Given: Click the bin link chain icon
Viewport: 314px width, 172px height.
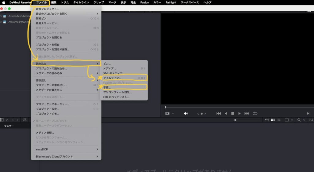Looking at the screenshot, I should [25, 120].
